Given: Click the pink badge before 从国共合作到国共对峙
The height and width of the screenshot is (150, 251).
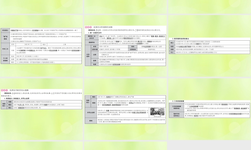Looking at the screenshot, I should click(x=88, y=27).
